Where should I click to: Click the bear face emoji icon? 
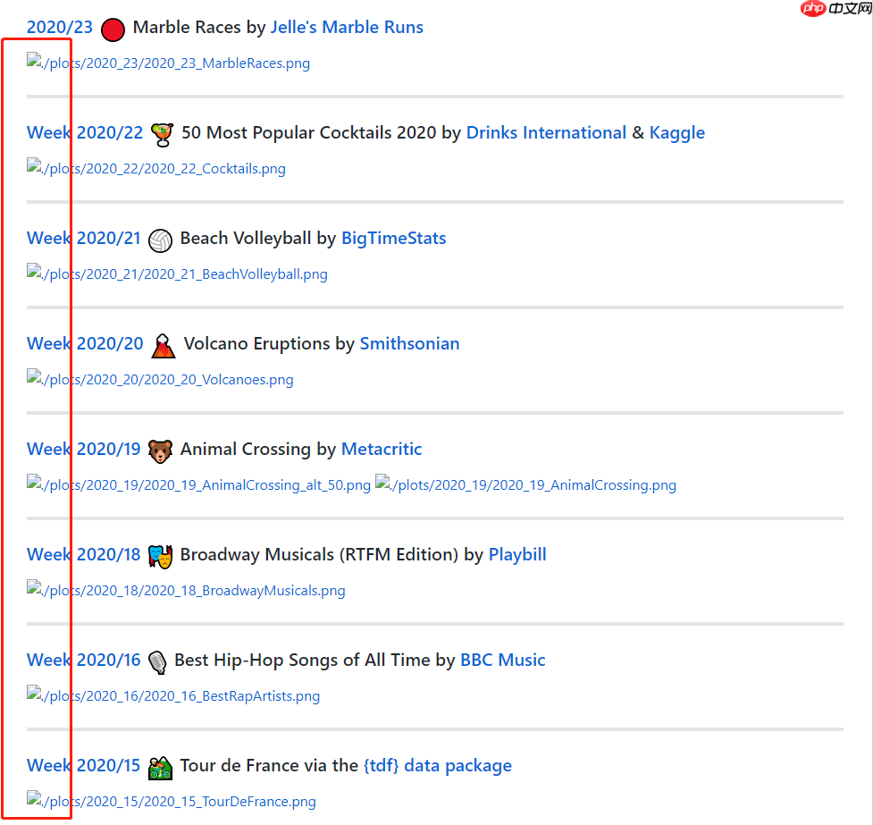point(161,450)
